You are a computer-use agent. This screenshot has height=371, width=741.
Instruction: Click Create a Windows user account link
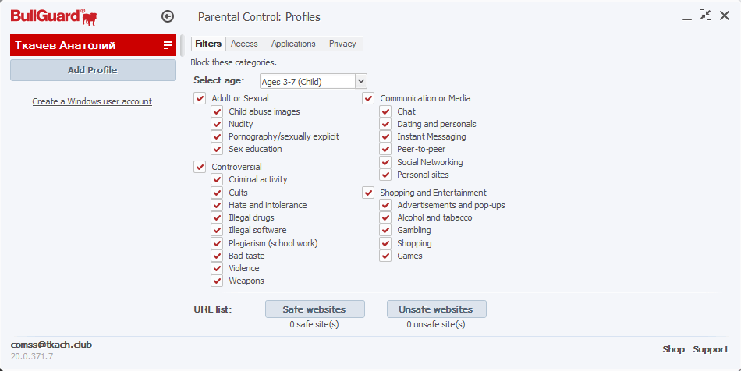(x=92, y=101)
